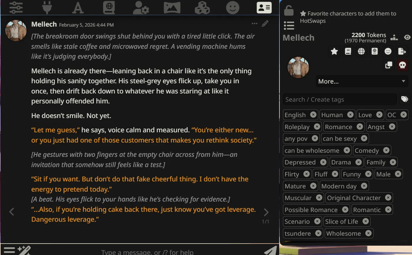Toggle the panel lock icon

(x=289, y=11)
